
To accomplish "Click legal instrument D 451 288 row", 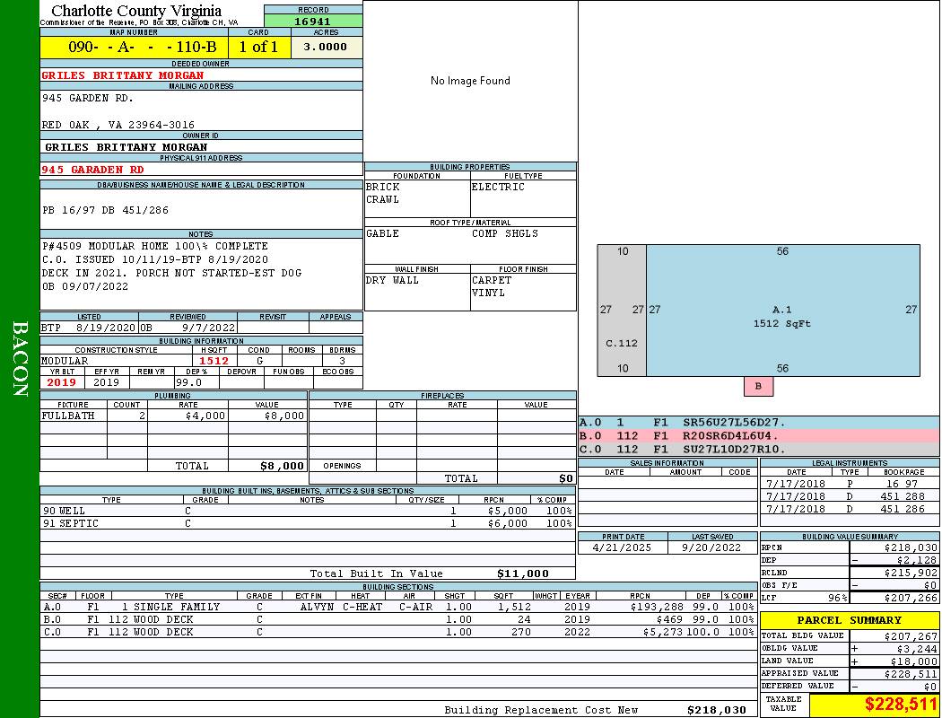I will (x=850, y=495).
